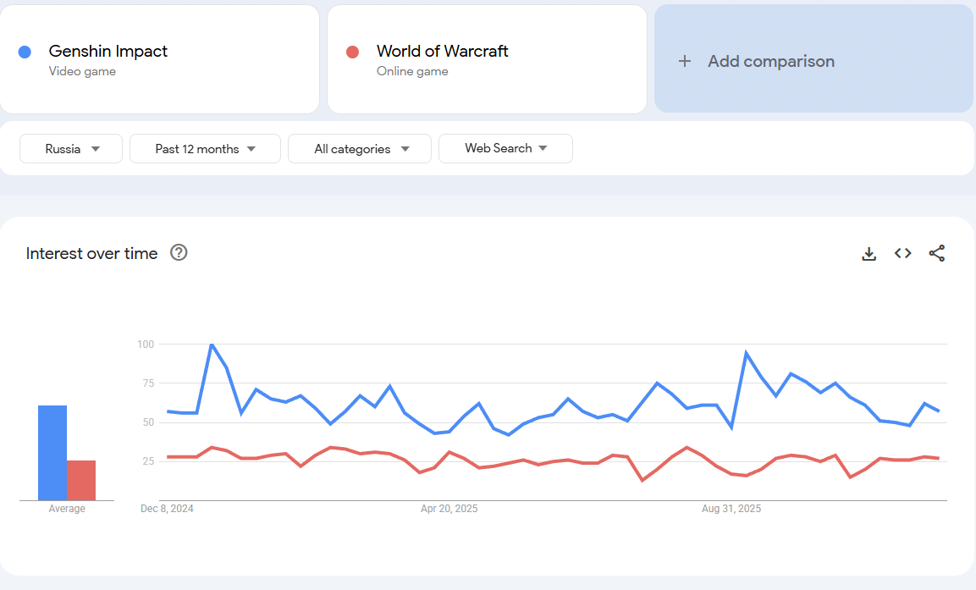
Task: Expand the Web Search type dropdown
Action: coord(505,148)
